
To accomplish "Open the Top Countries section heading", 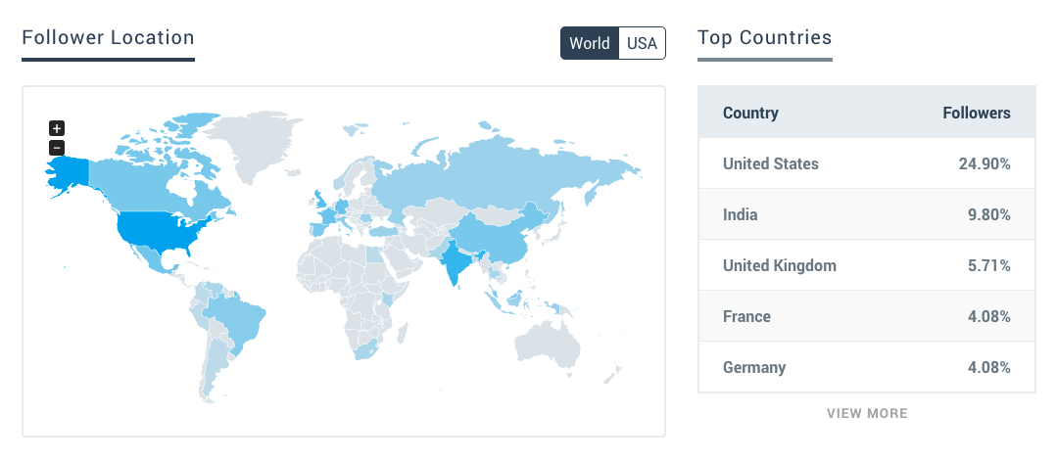I will [764, 38].
